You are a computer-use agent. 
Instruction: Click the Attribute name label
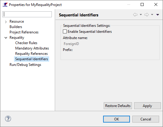coord(75,38)
